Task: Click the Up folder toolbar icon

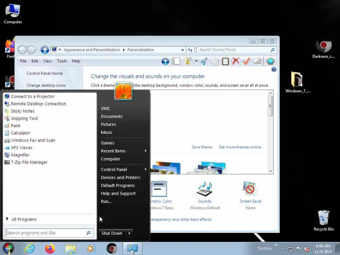Action: pos(165,61)
